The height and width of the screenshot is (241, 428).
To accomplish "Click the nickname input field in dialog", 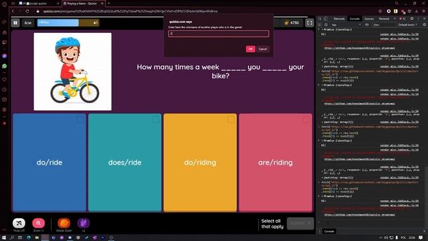I will [219, 33].
